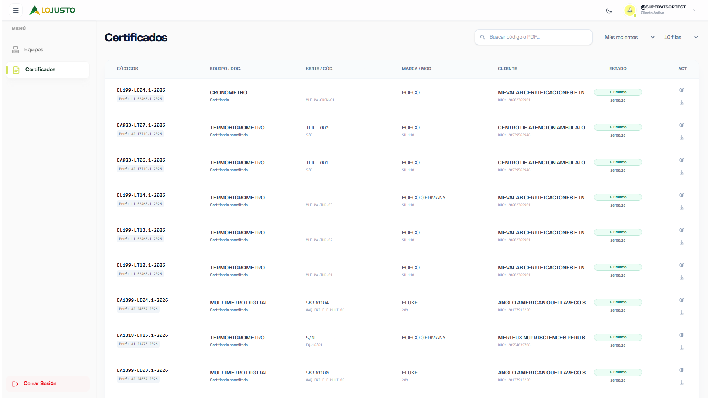The image size is (708, 398).
Task: View certificate EA1399-LE04.1-2026 with eye icon
Action: point(682,300)
